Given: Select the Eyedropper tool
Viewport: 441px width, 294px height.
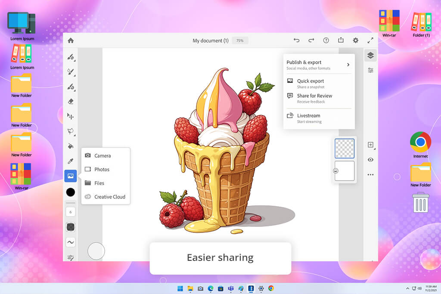Looking at the screenshot, I should click(x=71, y=161).
